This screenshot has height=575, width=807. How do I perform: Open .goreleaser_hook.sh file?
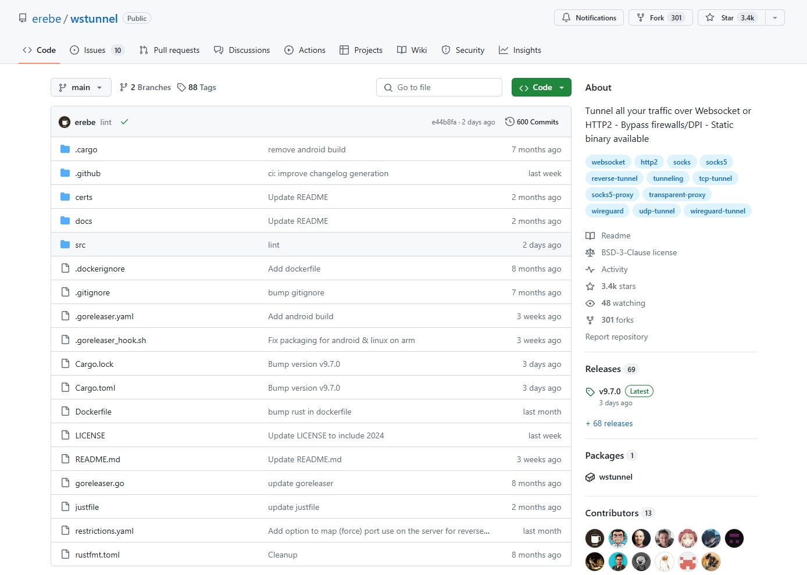tap(110, 340)
